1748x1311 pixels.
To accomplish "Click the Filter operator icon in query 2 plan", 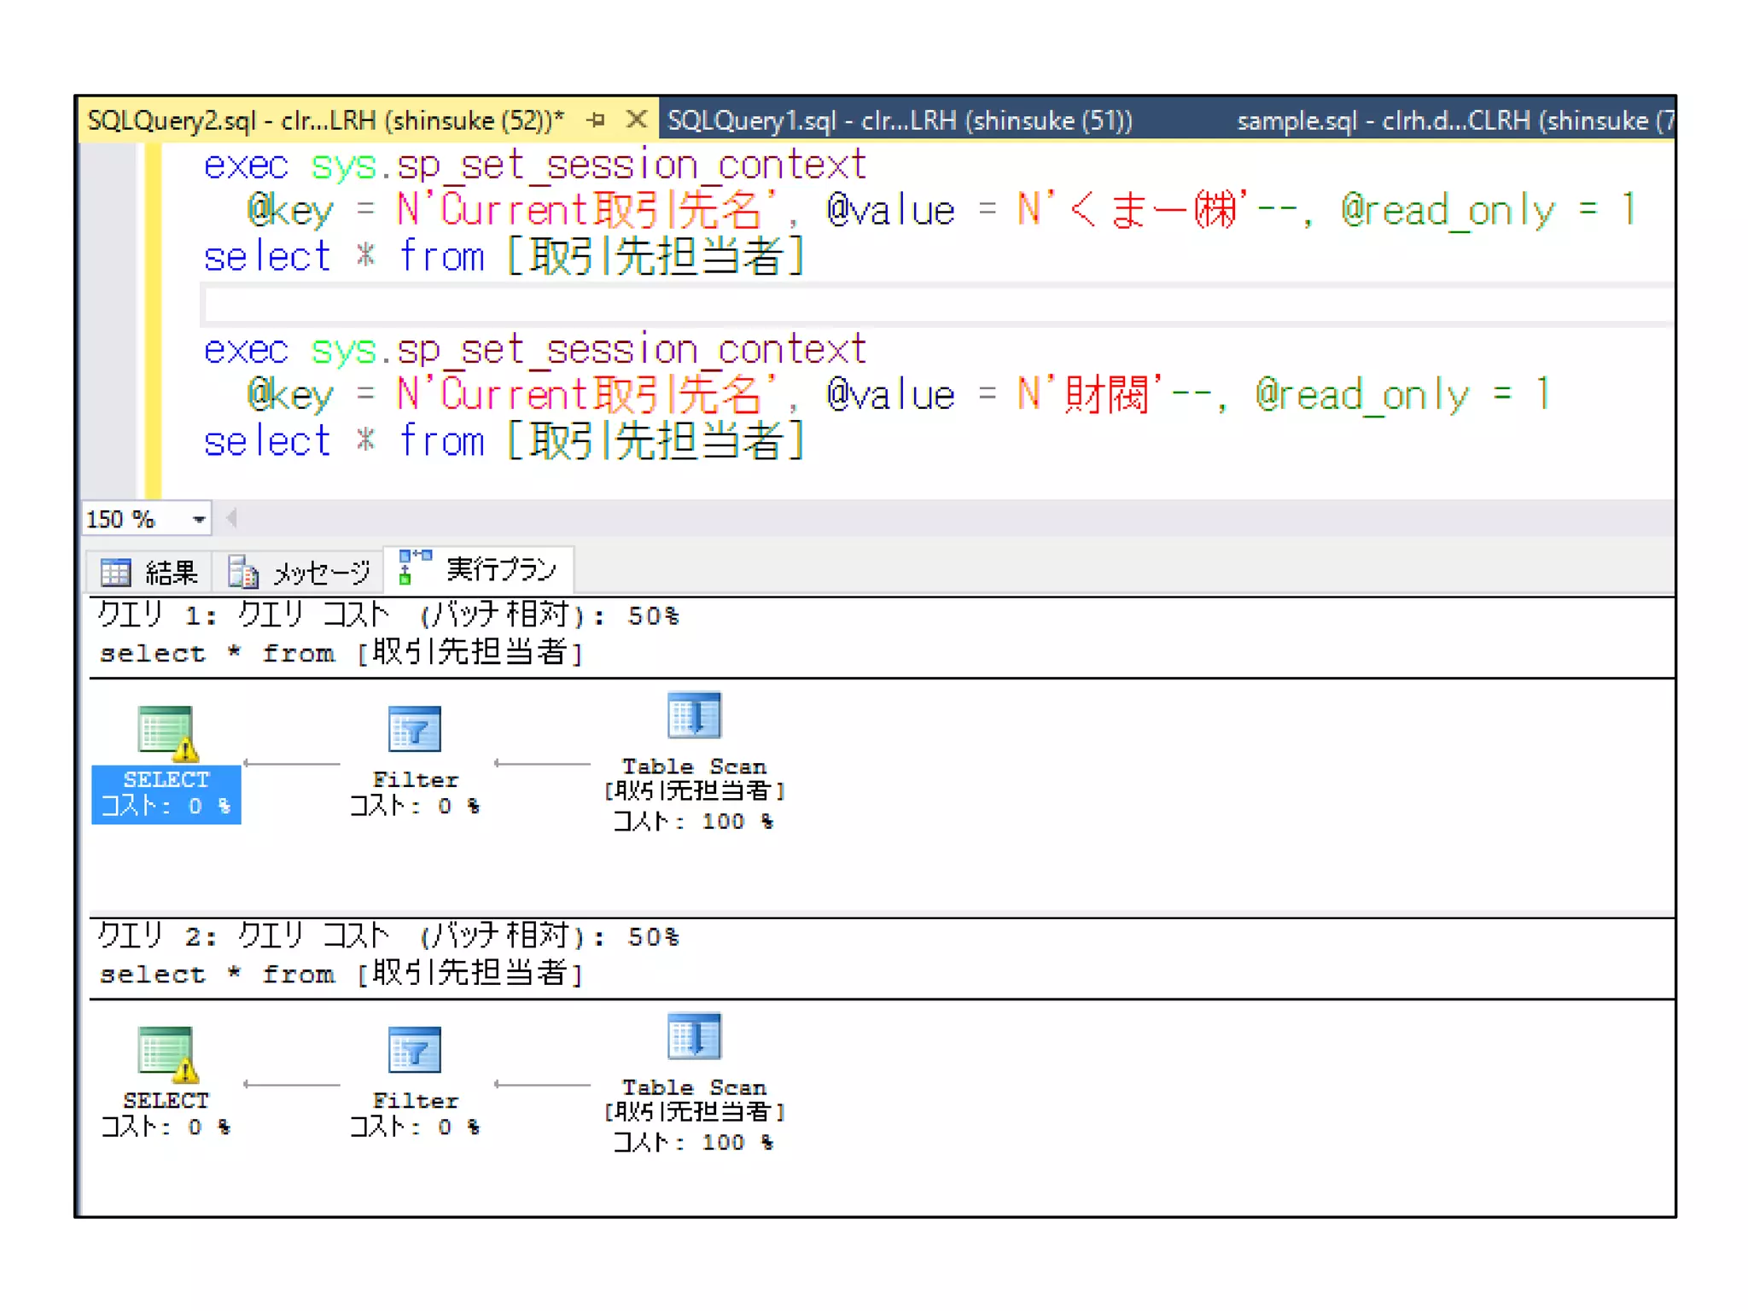I will [414, 1050].
